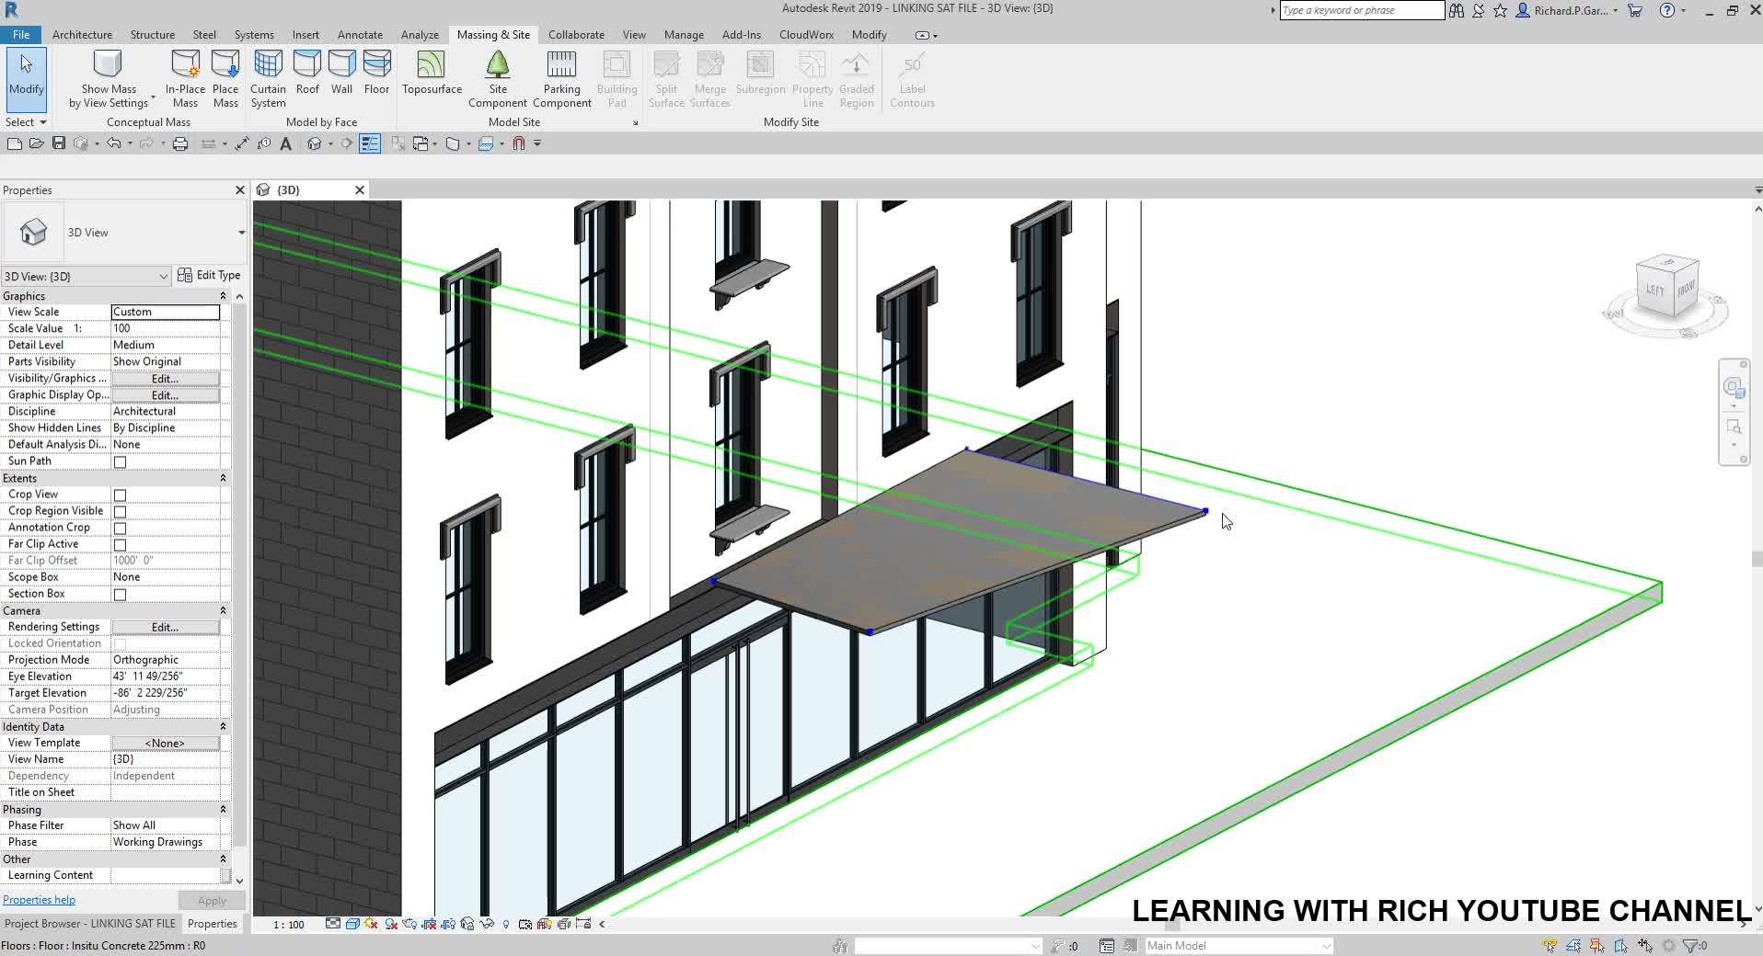The width and height of the screenshot is (1763, 956).
Task: Open the Architecture ribbon tab
Action: [82, 35]
